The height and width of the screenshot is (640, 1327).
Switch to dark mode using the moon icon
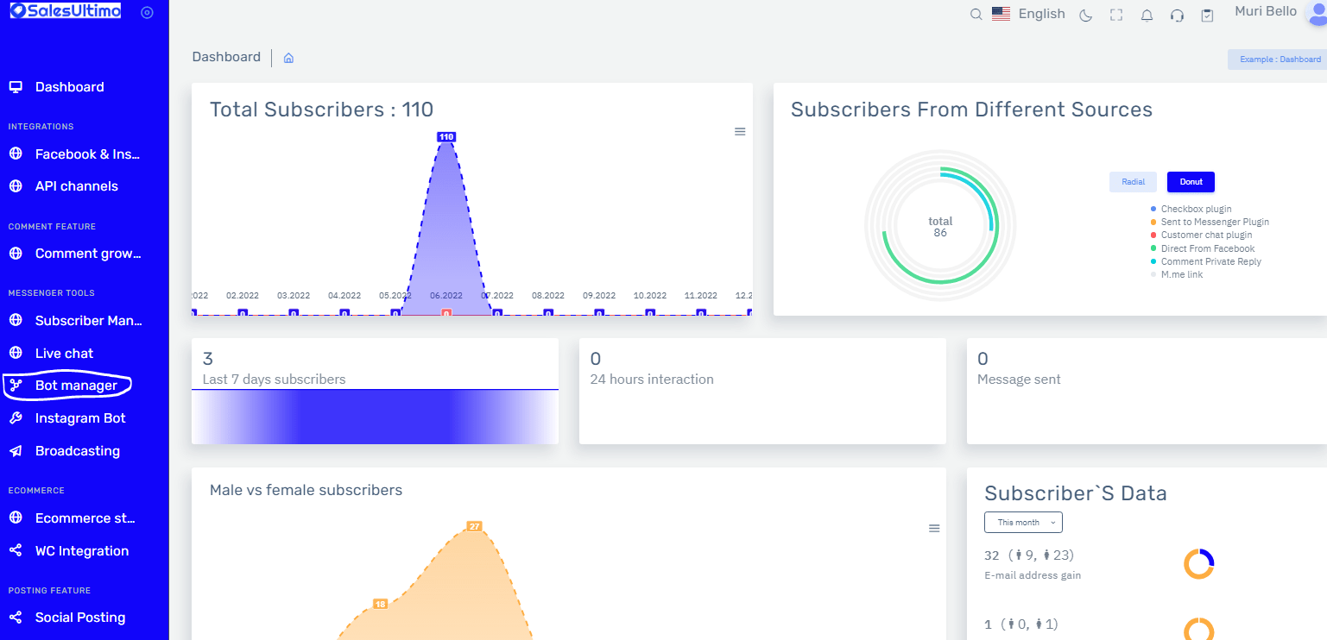[x=1085, y=15]
